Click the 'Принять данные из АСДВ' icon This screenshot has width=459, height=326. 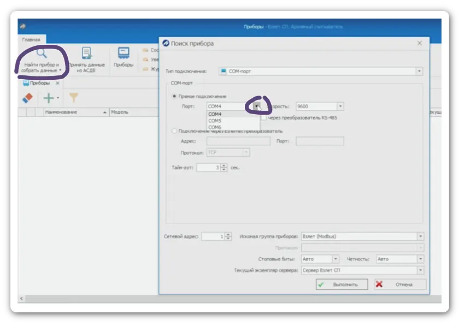(x=86, y=54)
